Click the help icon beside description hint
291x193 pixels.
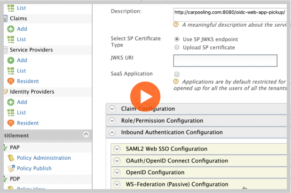(x=176, y=24)
